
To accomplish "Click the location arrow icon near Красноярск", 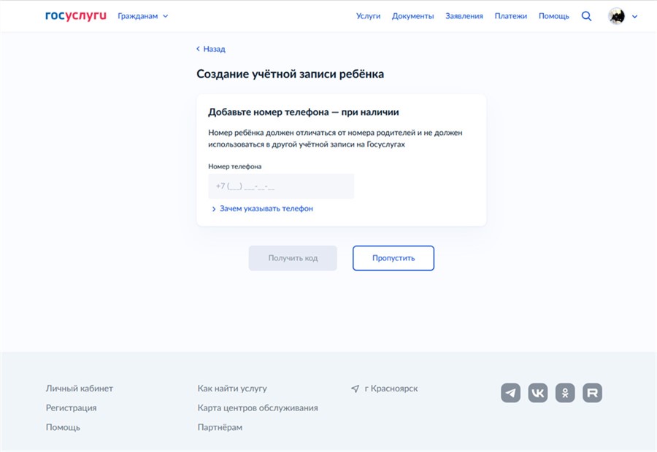I will pos(355,389).
